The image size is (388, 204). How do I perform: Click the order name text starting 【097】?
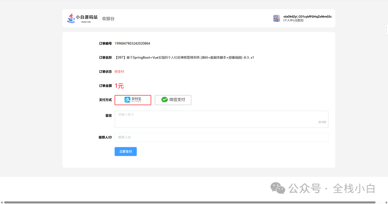pos(184,57)
